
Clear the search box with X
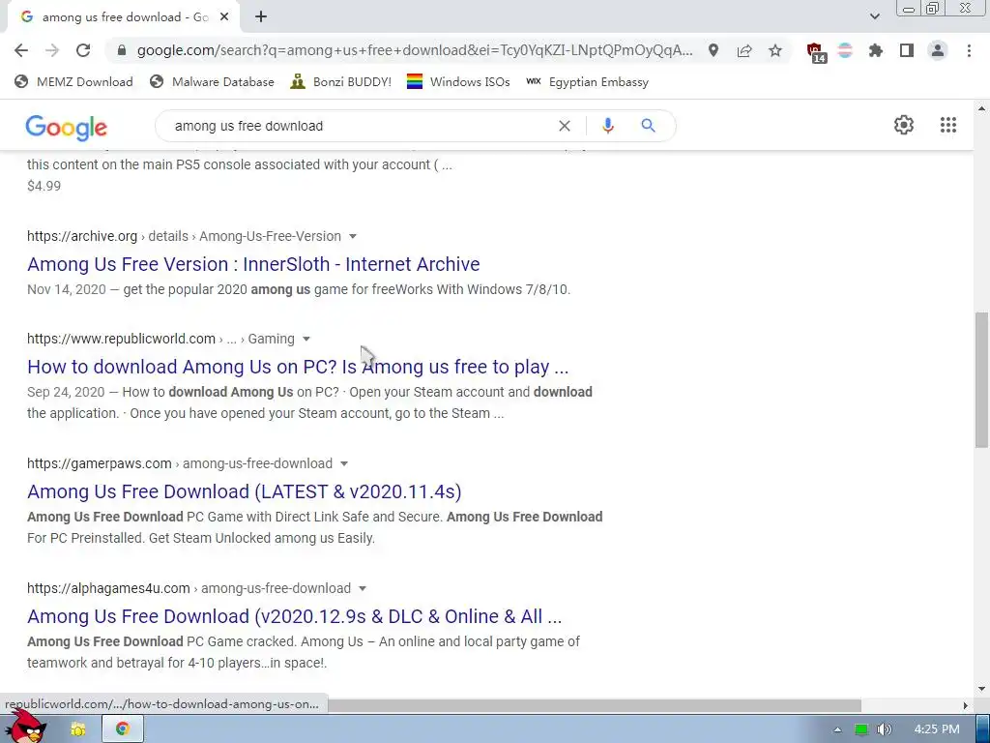565,126
